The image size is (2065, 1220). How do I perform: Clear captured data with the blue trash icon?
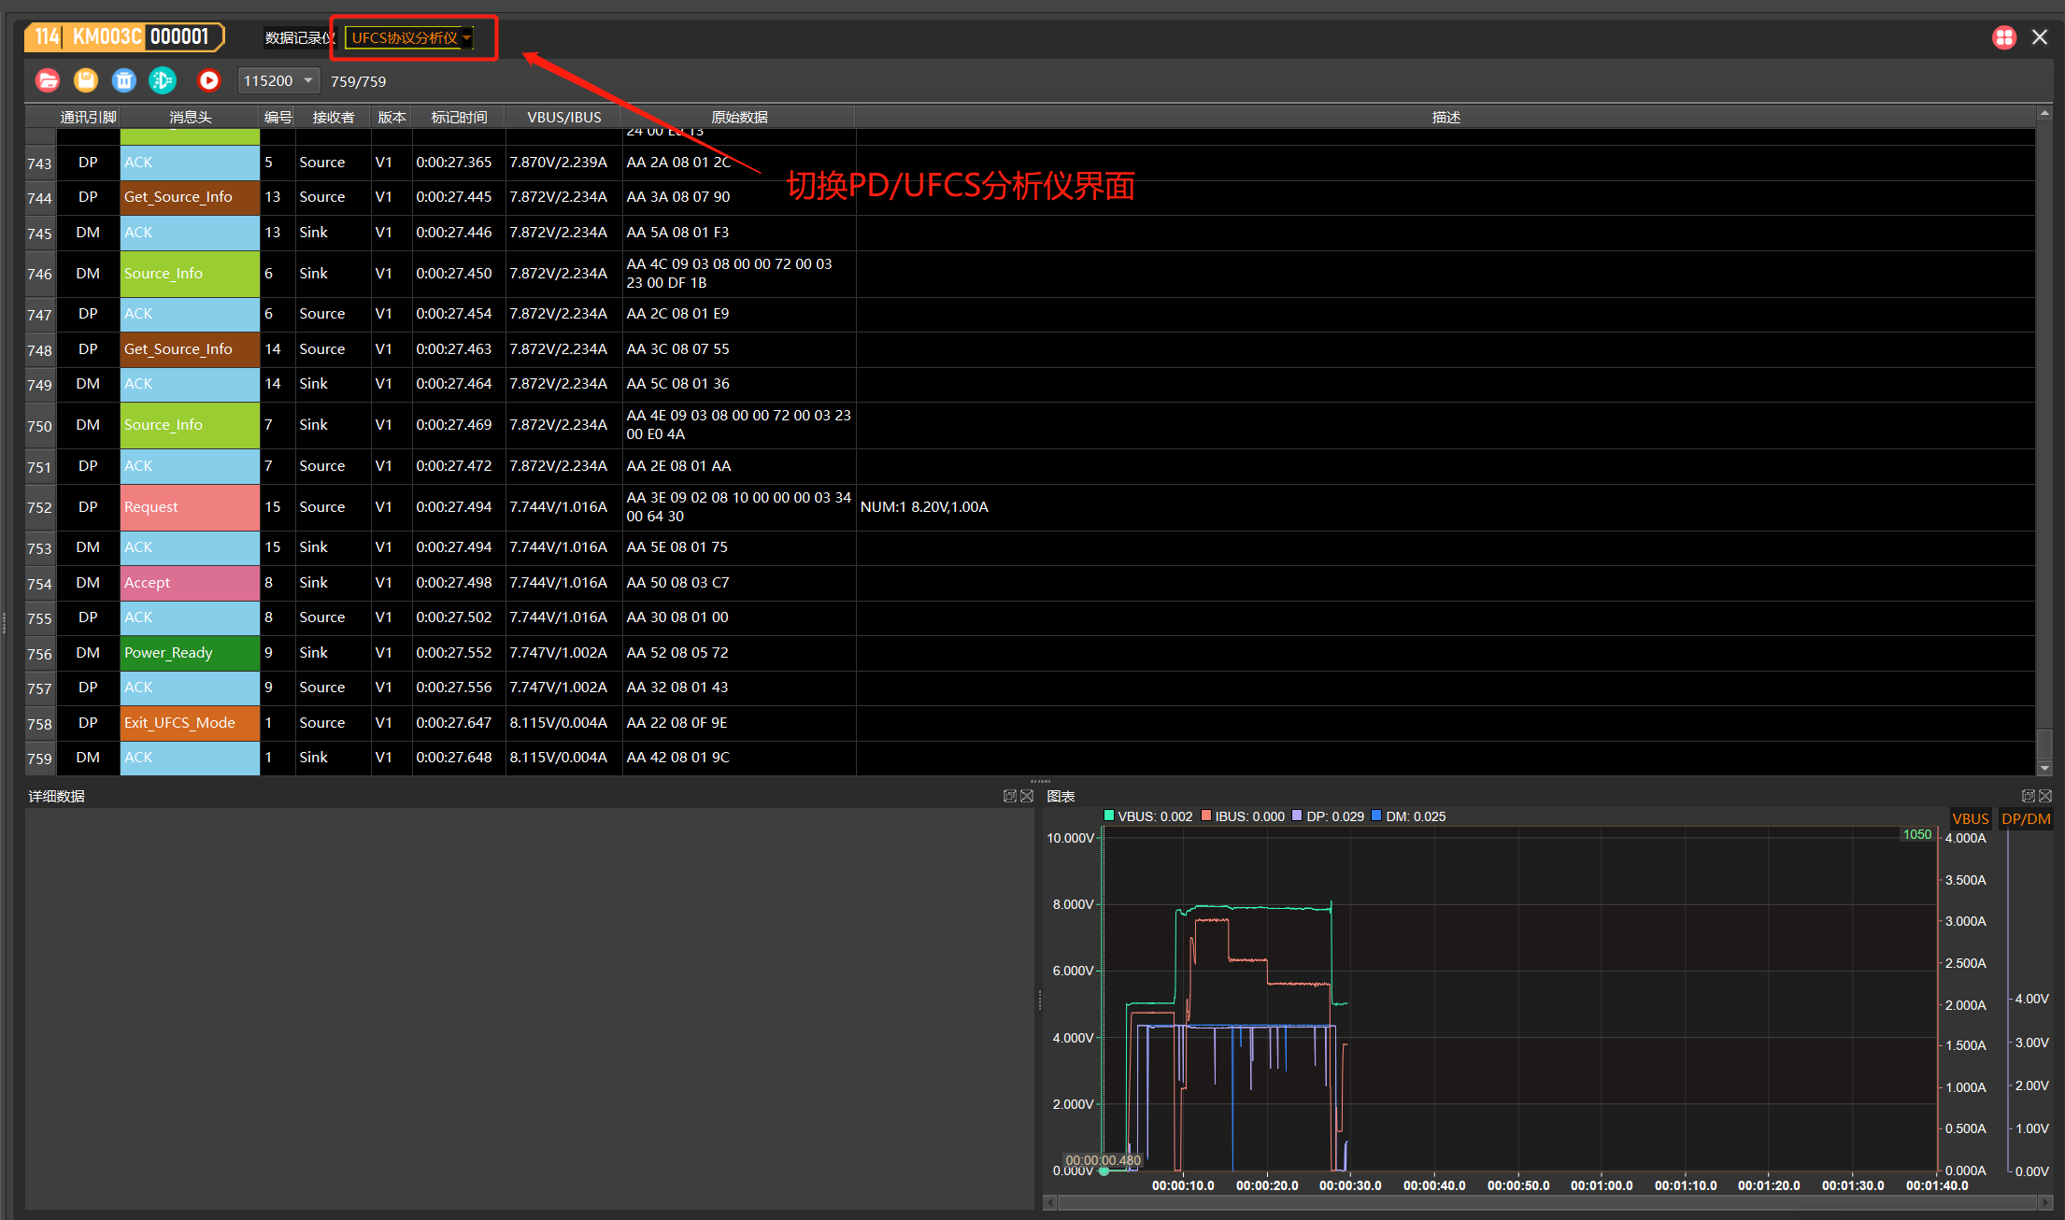point(124,81)
